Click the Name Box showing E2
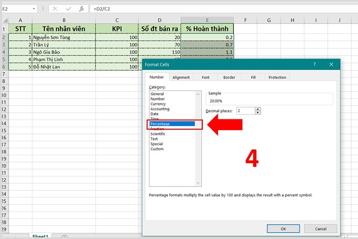 (x=16, y=9)
